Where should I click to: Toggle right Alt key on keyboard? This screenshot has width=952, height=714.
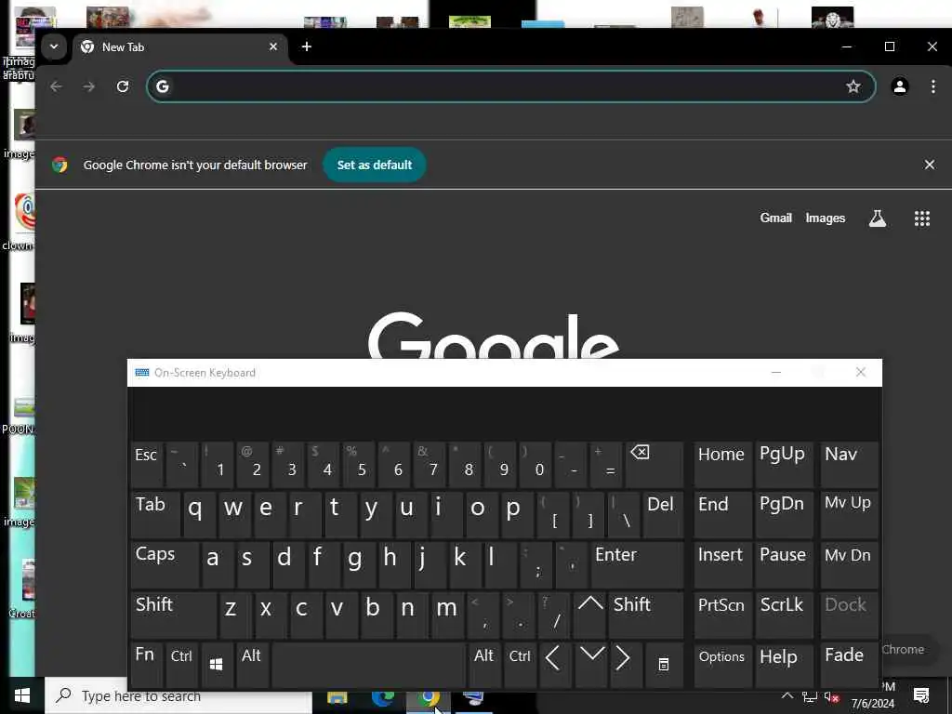[x=483, y=665]
